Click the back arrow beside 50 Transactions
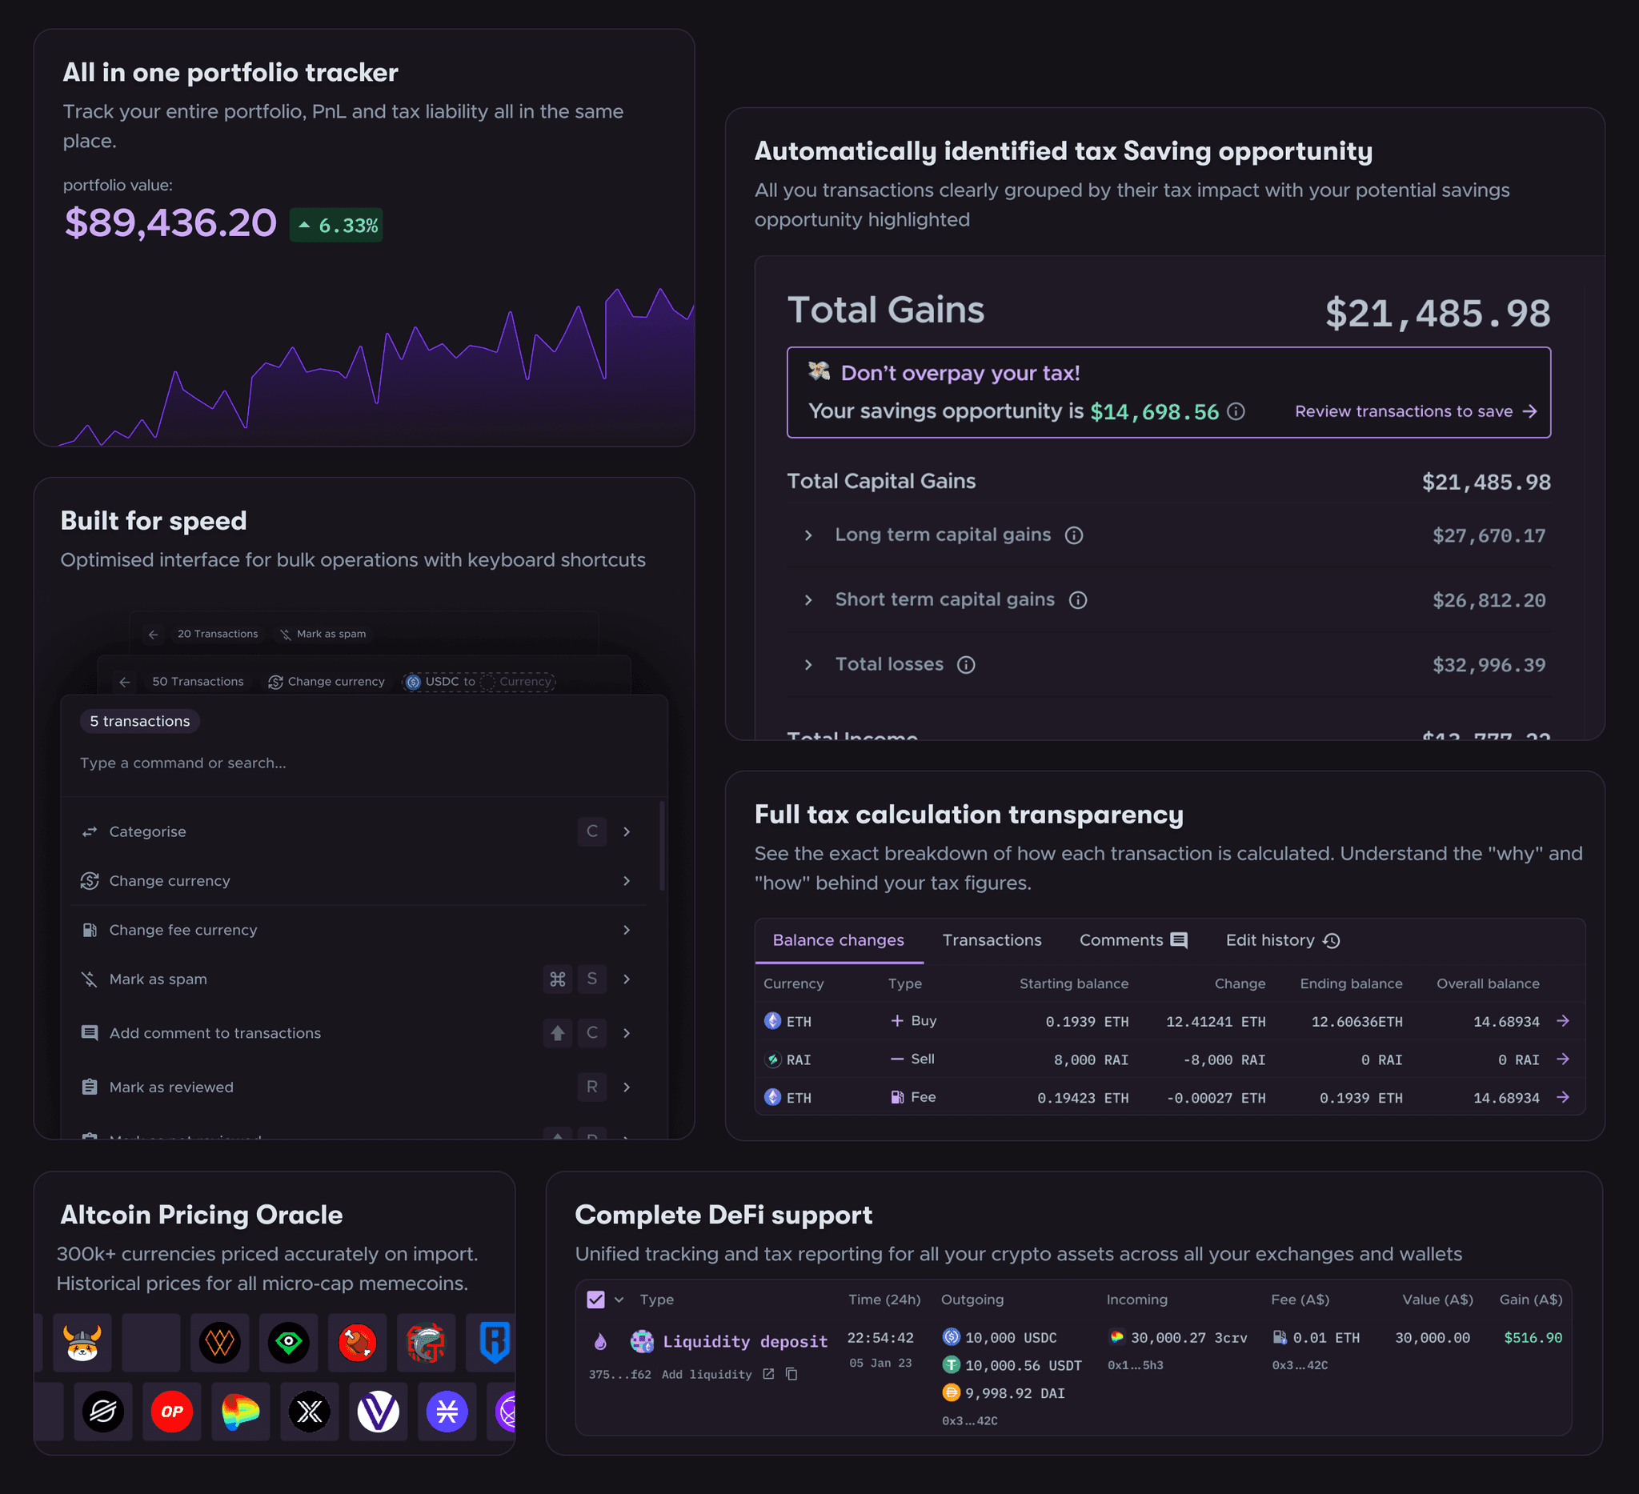The height and width of the screenshot is (1494, 1639). tap(124, 682)
